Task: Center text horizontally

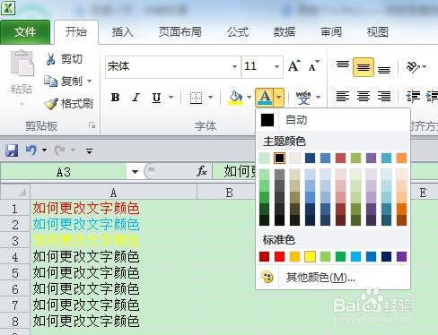Action: 364,97
